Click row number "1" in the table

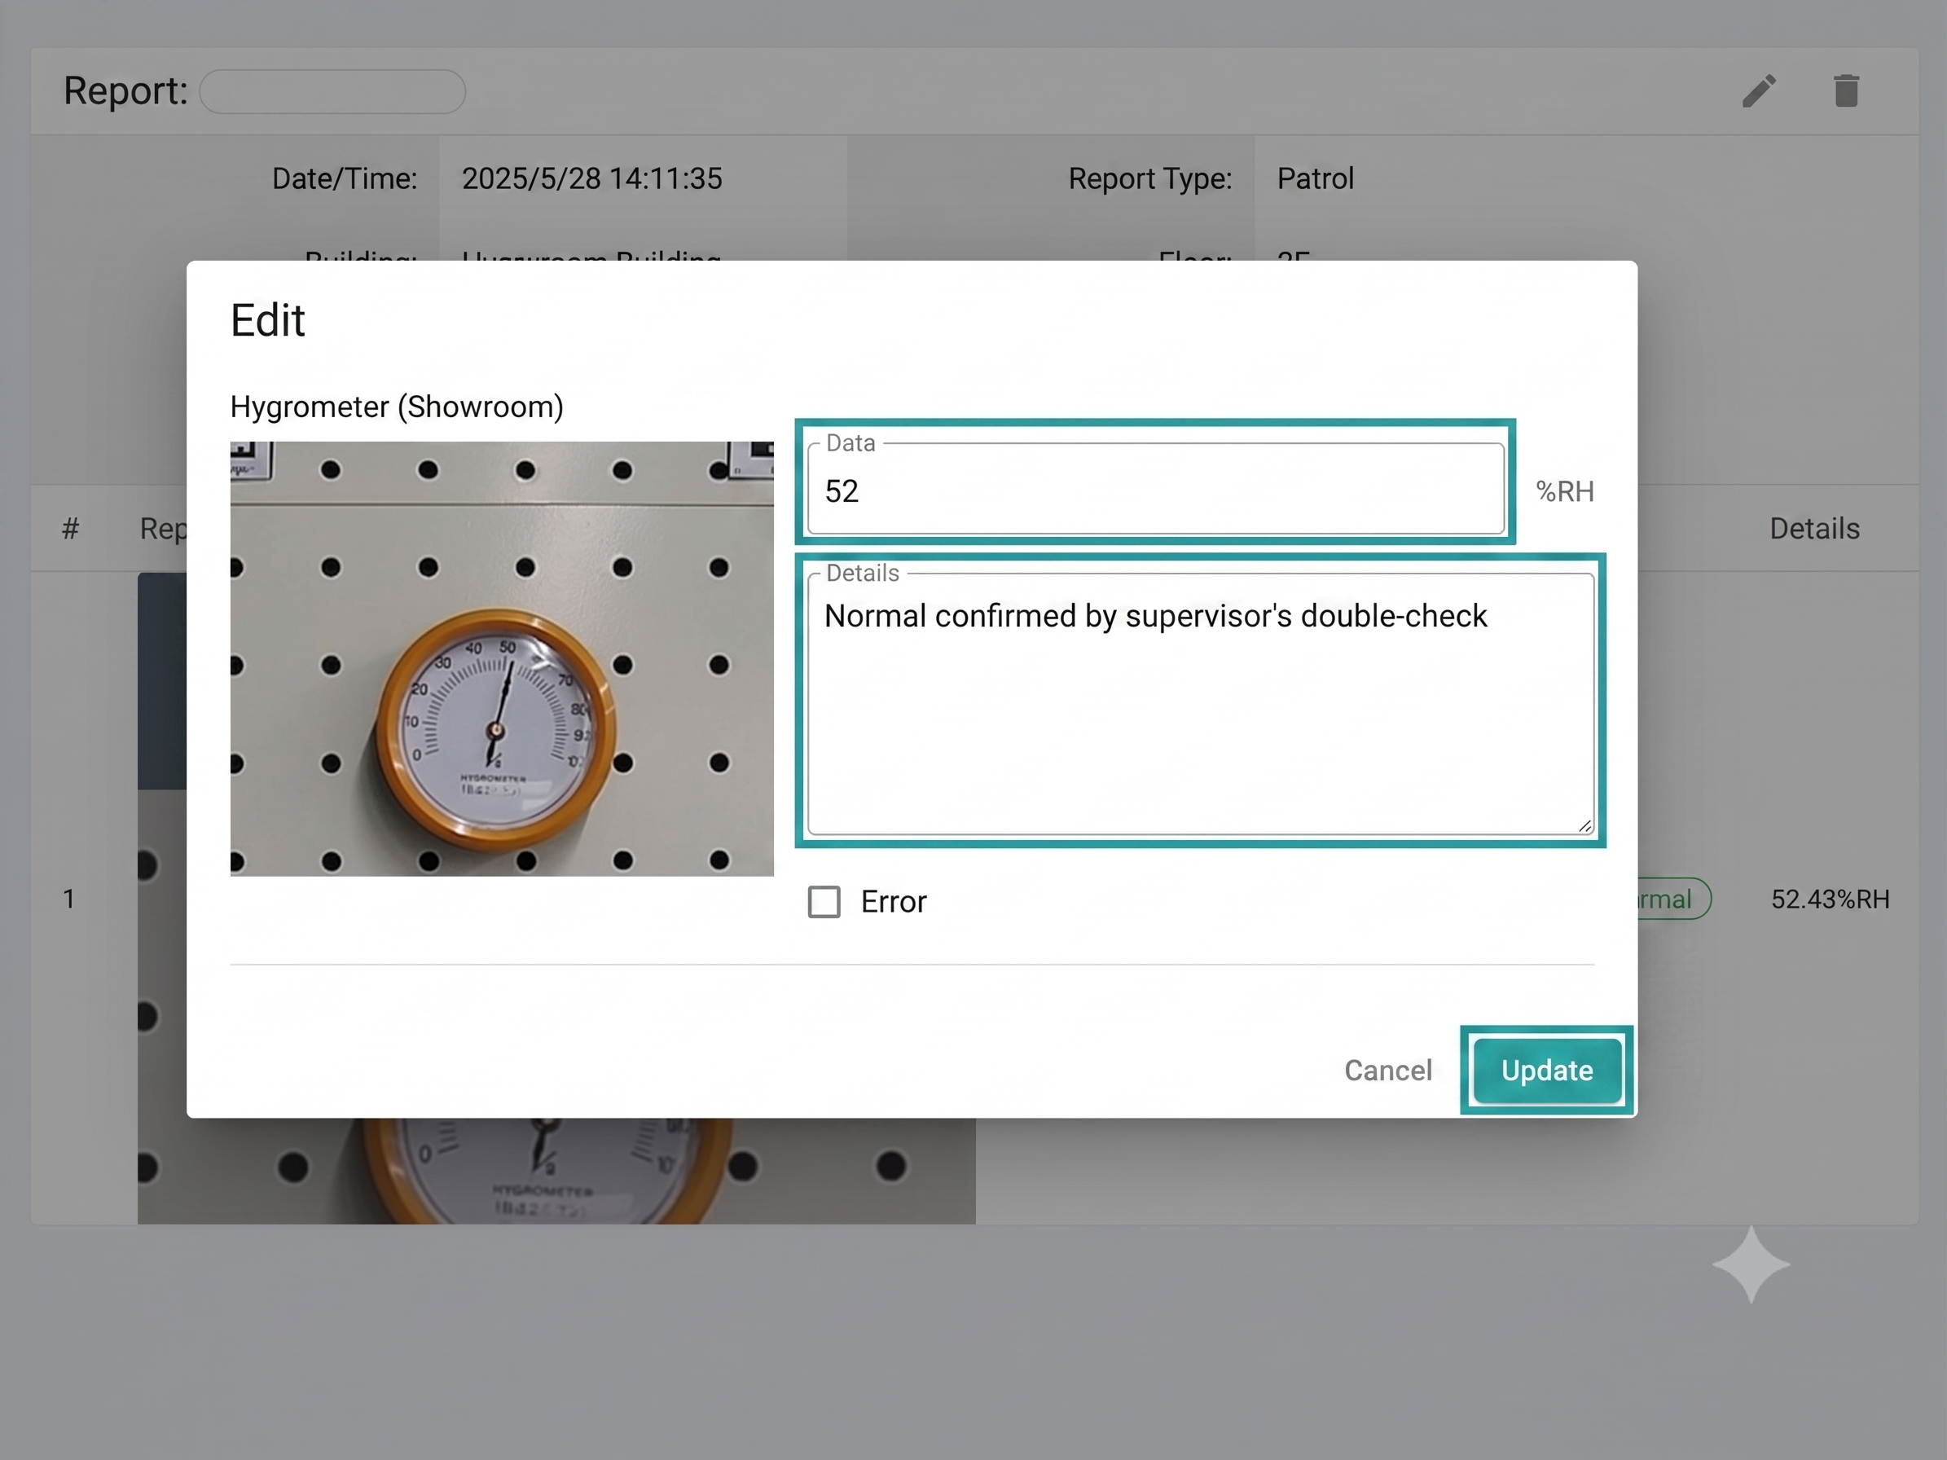coord(68,899)
